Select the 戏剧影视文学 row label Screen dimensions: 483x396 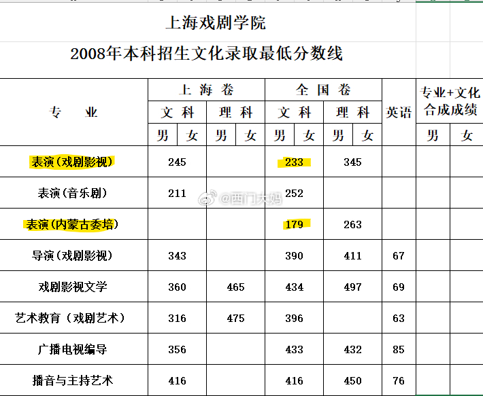[x=73, y=287]
